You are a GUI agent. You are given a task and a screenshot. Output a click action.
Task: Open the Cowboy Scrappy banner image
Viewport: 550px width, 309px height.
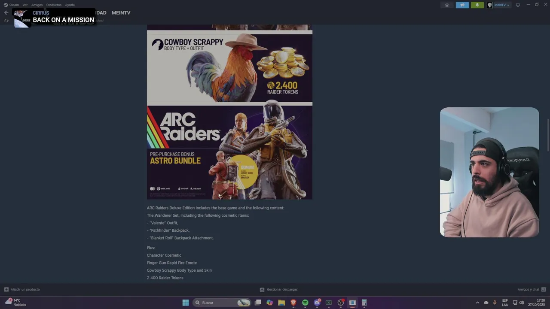229,68
